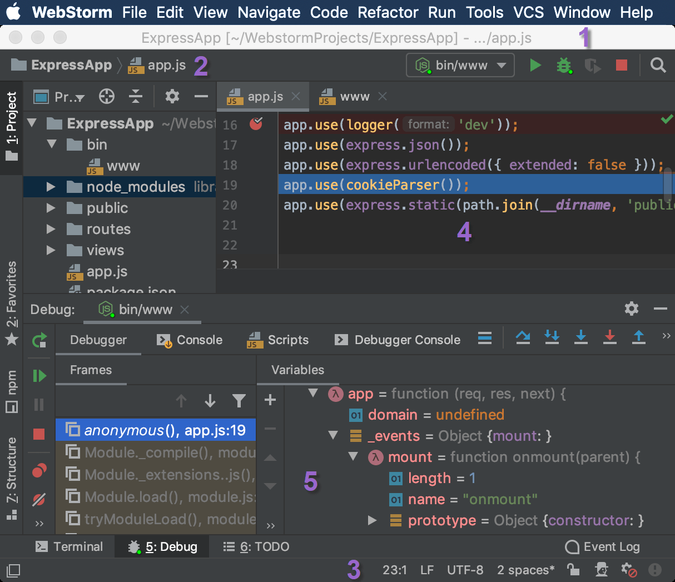
Task: Close the app.js editor tab
Action: pyautogui.click(x=296, y=96)
